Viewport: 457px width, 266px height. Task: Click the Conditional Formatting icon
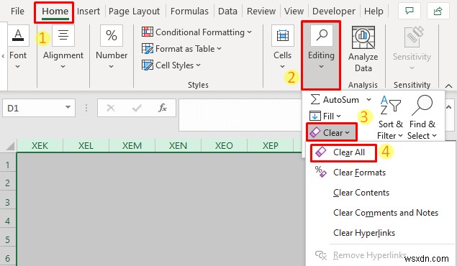point(148,32)
